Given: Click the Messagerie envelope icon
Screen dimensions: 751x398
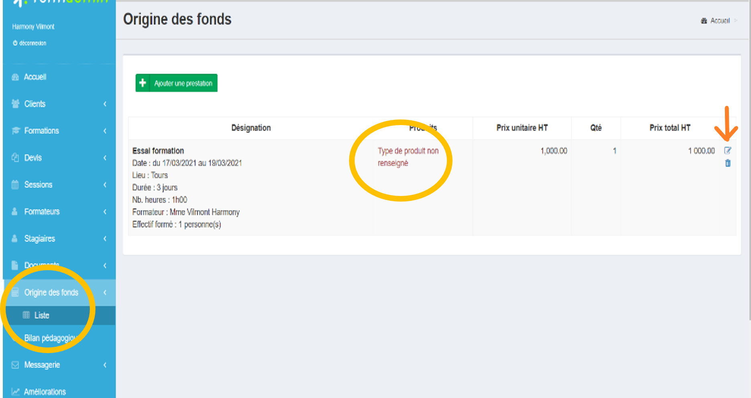Looking at the screenshot, I should pyautogui.click(x=14, y=365).
